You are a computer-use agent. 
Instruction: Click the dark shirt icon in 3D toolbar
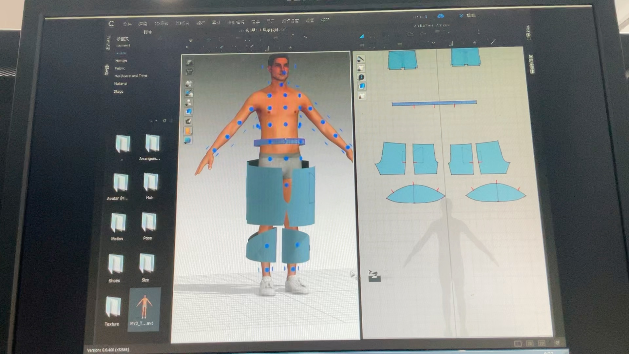189,71
